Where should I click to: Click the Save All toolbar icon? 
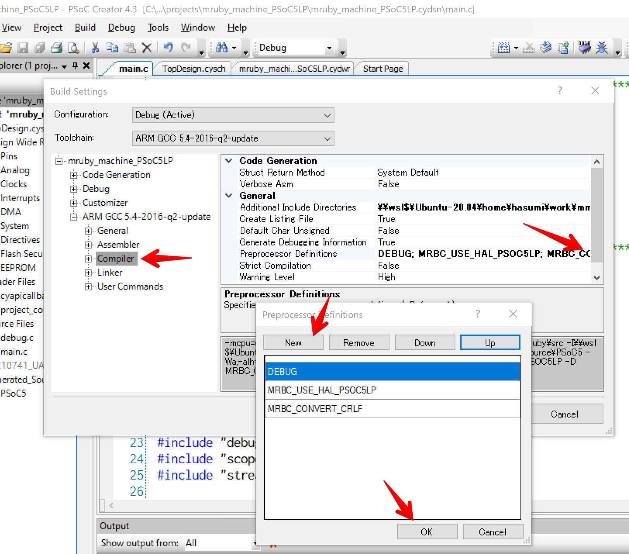[40, 48]
